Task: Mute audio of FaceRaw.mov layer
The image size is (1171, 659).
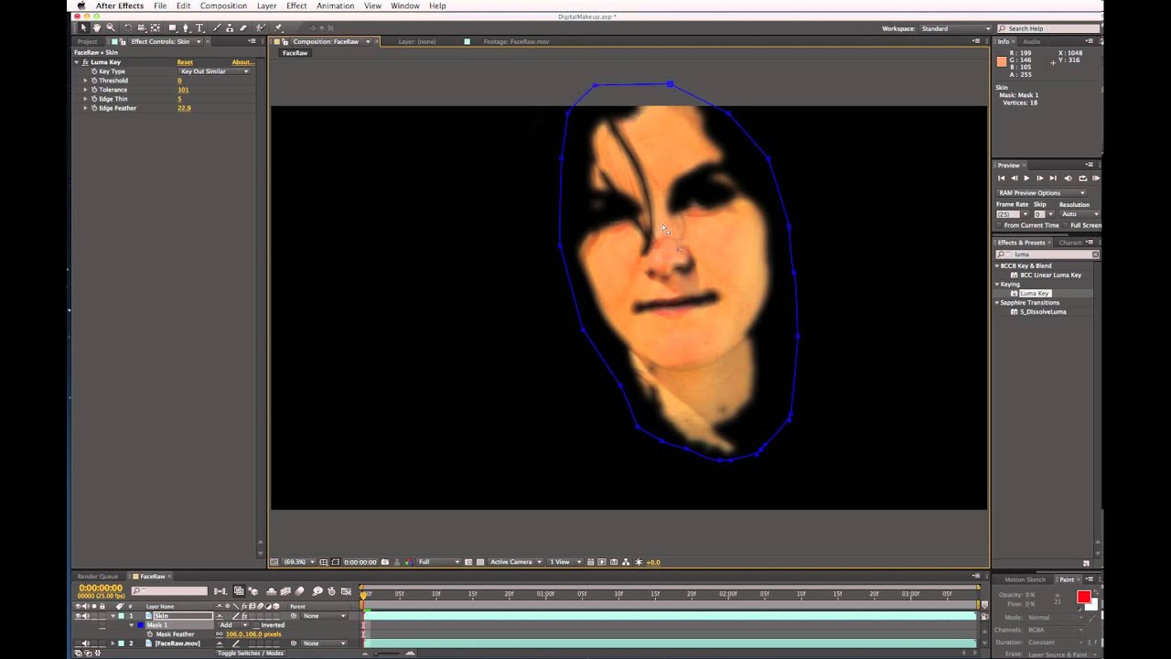Action: (x=86, y=643)
